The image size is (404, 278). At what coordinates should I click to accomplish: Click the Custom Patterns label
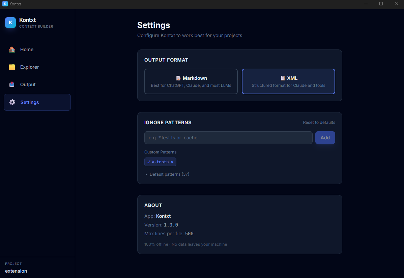point(160,152)
